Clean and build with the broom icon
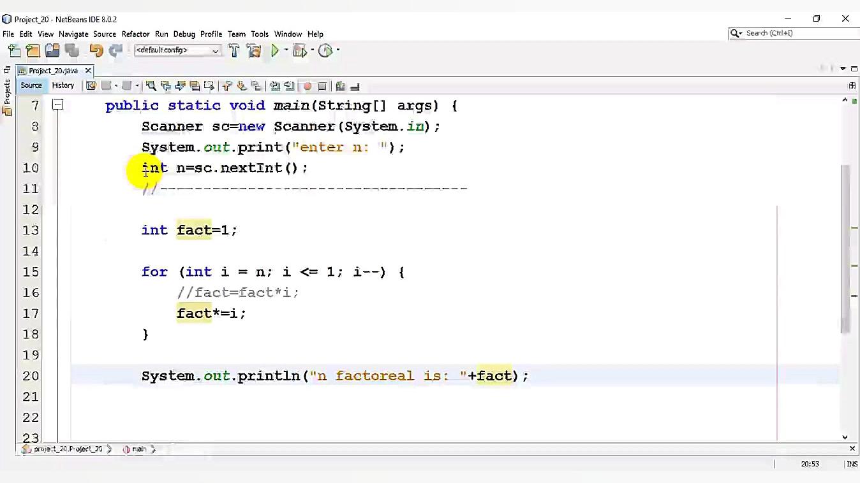The width and height of the screenshot is (860, 483). [x=254, y=50]
